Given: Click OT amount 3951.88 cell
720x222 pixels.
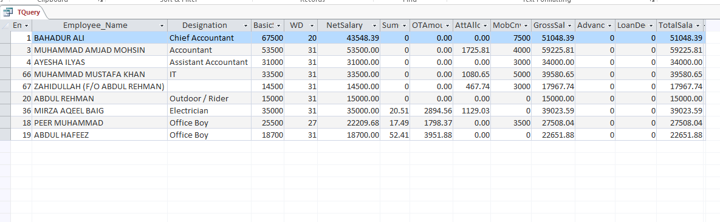Looking at the screenshot, I should click(x=431, y=135).
